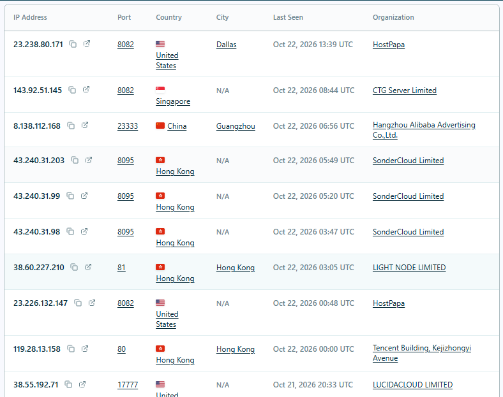Screen dimensions: 503x397
Task: Copy IP address 43.240.31.98
Action: [70, 231]
